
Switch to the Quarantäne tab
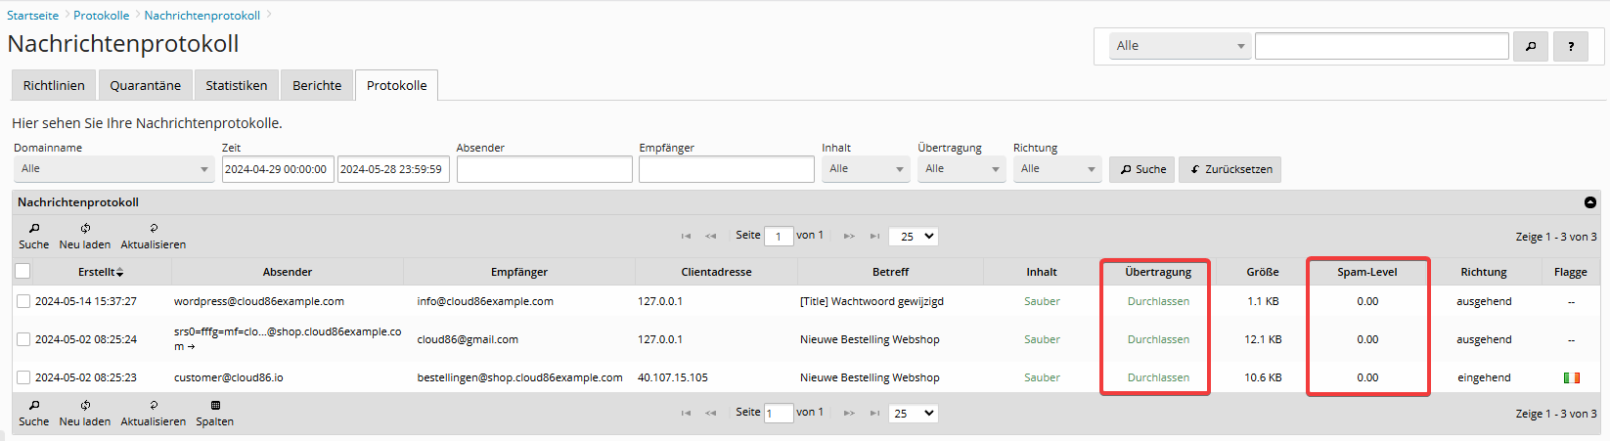(x=145, y=85)
